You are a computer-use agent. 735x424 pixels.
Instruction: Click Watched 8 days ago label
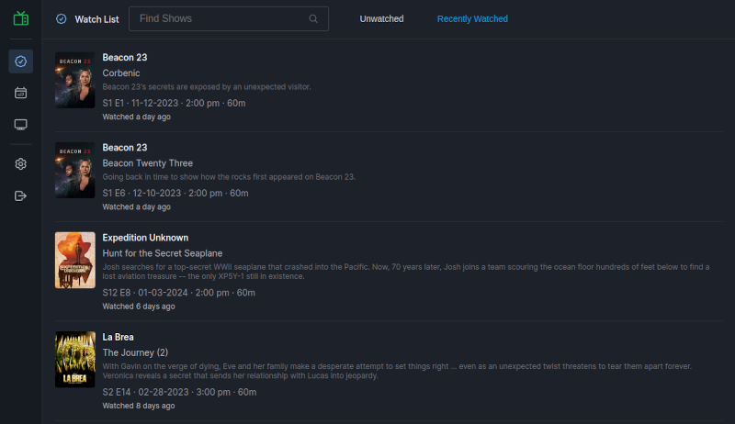(139, 406)
